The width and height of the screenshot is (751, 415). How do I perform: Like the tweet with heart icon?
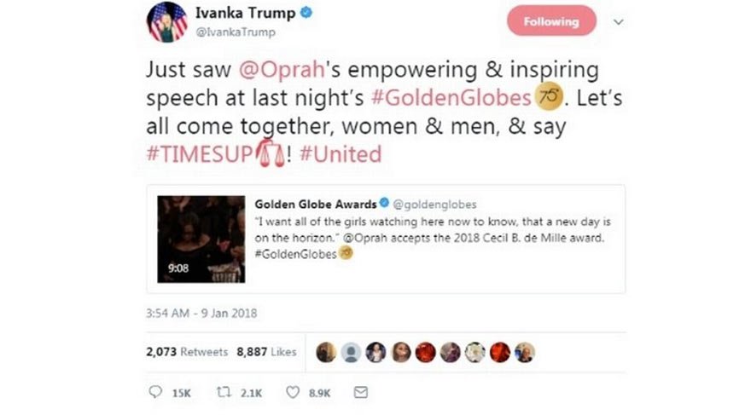click(292, 392)
